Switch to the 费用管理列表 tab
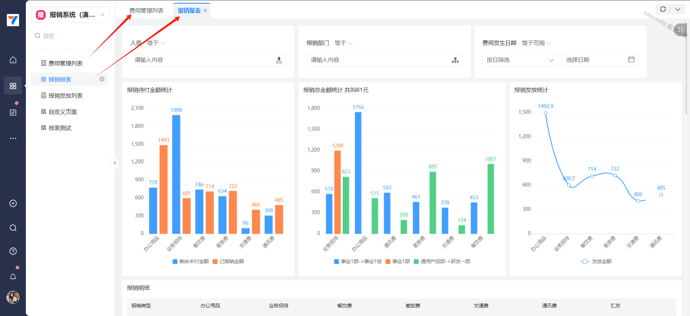690x316 pixels. coord(146,10)
